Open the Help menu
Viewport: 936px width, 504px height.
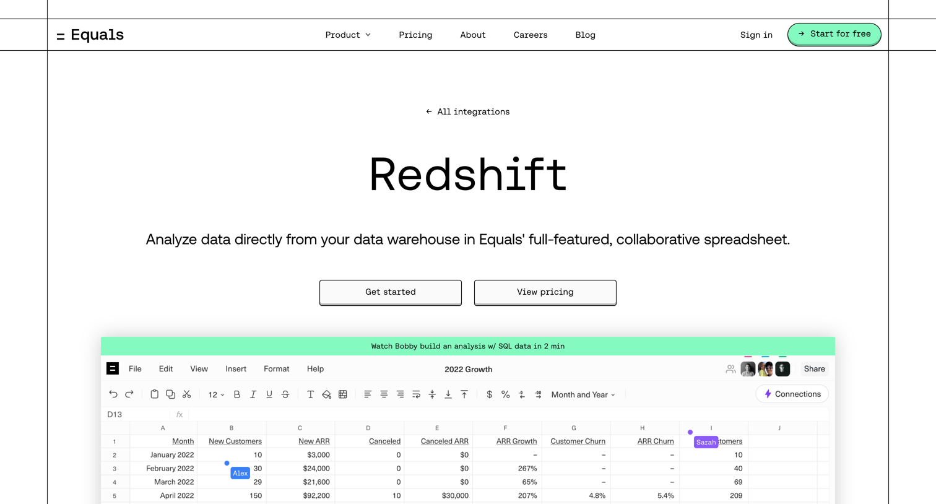pos(315,368)
